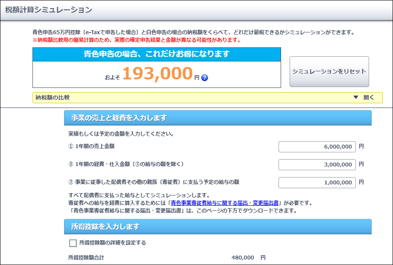This screenshot has height=265, width=393.
Task: Enable 所得控除額の詳細を設定する checkbox
Action: click(73, 243)
